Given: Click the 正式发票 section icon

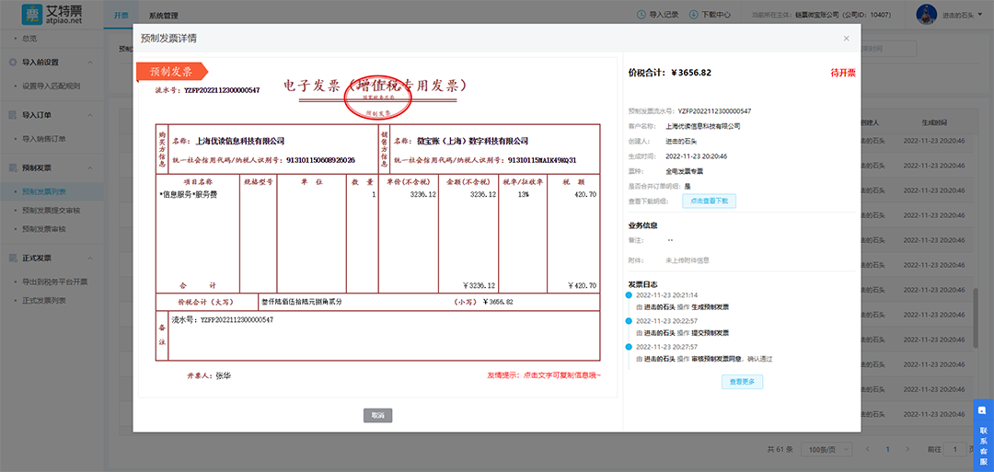Looking at the screenshot, I should 13,259.
